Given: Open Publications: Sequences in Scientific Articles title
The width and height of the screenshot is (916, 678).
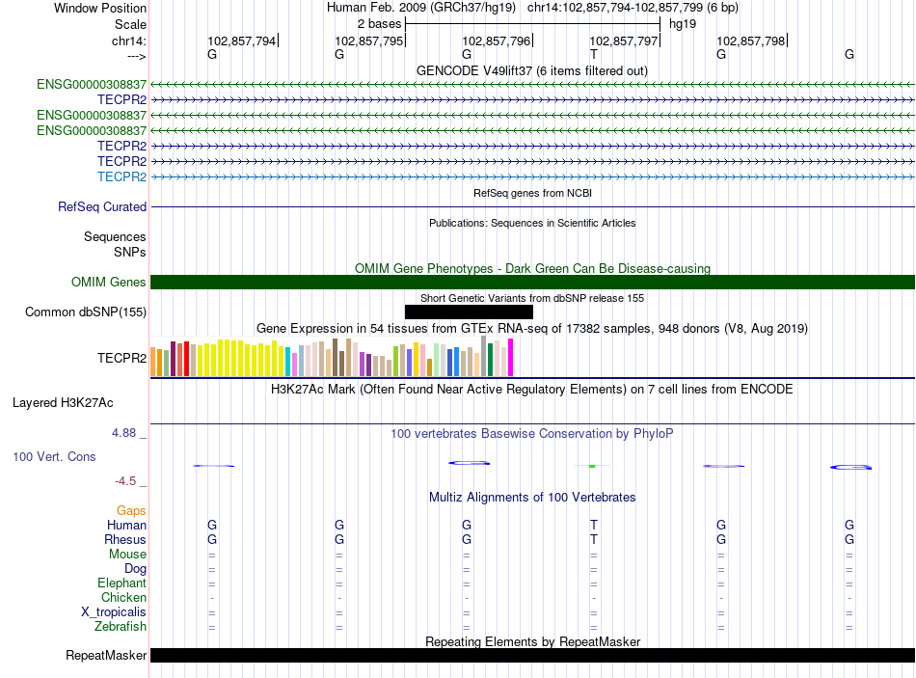Looking at the screenshot, I should tap(532, 223).
